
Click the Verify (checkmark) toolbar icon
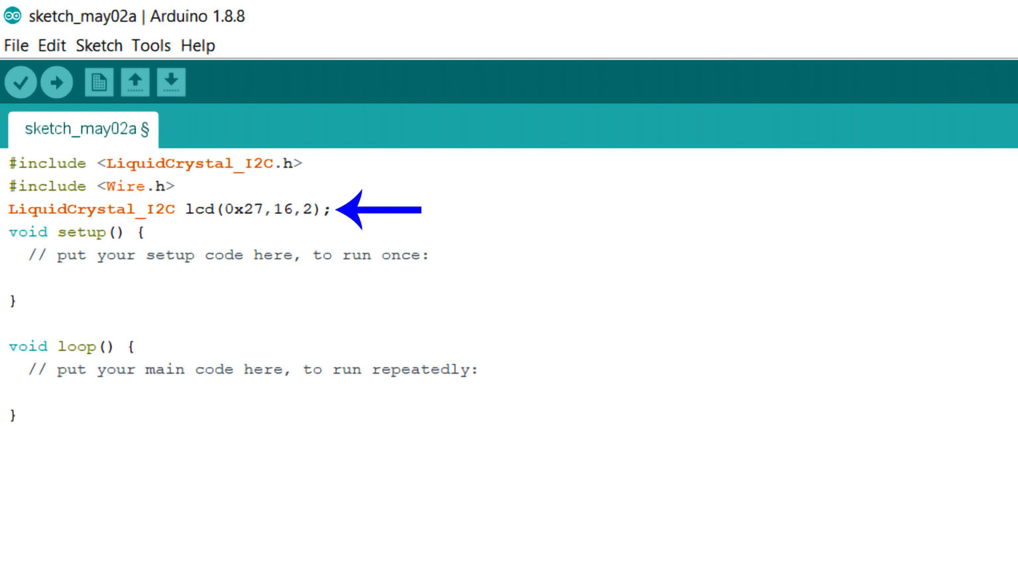coord(20,81)
